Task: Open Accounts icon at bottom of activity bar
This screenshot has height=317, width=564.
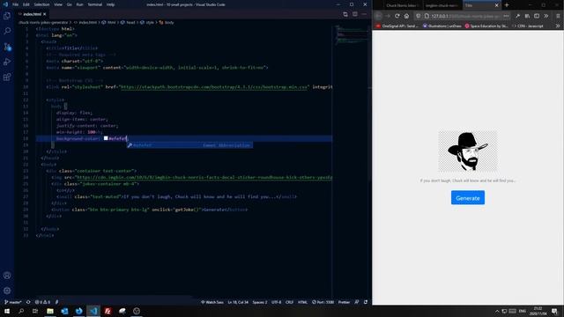Action: (7, 276)
